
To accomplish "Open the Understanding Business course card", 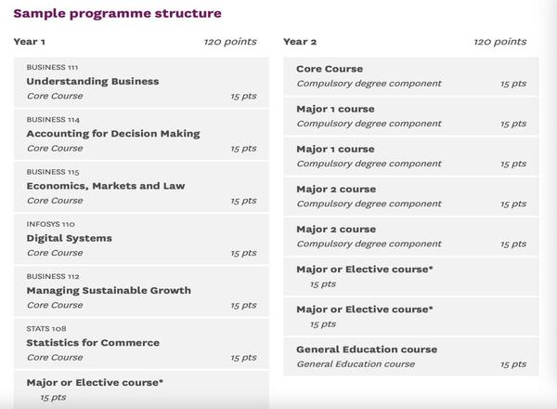I will click(x=141, y=82).
